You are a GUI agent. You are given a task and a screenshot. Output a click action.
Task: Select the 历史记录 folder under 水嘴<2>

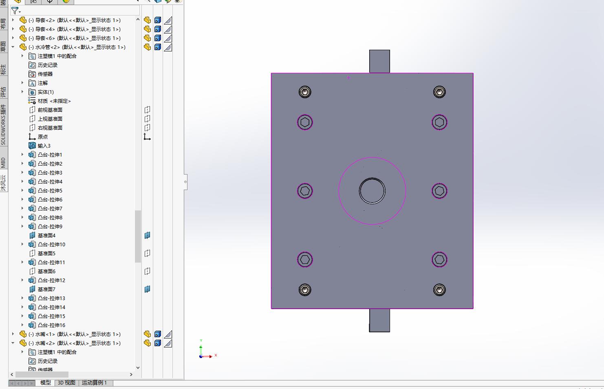[x=43, y=361]
